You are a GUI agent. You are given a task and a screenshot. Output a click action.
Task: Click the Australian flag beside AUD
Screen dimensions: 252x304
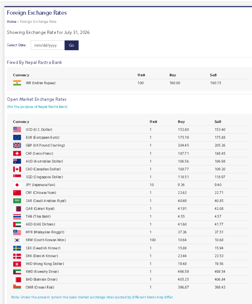click(17, 161)
